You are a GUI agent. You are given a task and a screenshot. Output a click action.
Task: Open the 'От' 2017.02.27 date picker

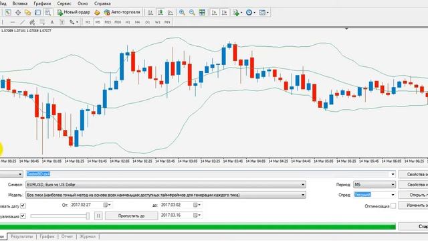tap(107, 205)
